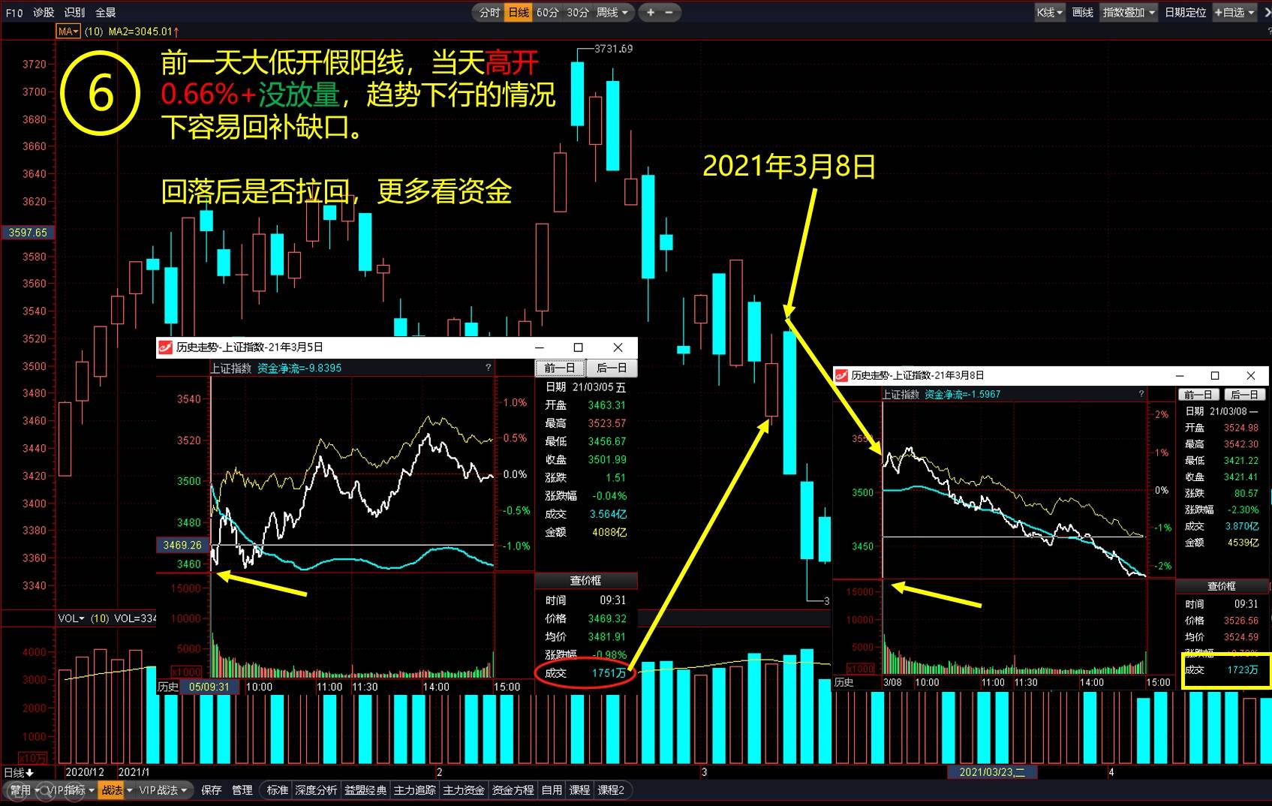Switch to the 30分 period
This screenshot has height=806, width=1272.
pyautogui.click(x=577, y=13)
